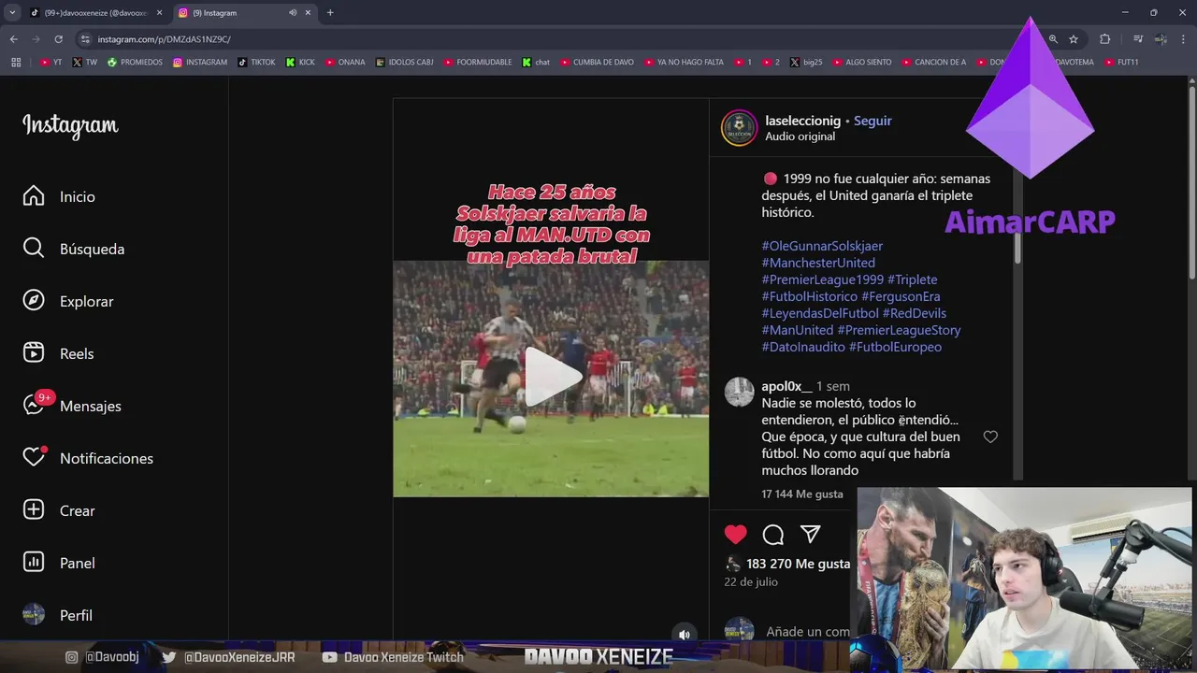Screen dimensions: 1197x673
Task: Open Notificaciones panel
Action: click(88, 458)
